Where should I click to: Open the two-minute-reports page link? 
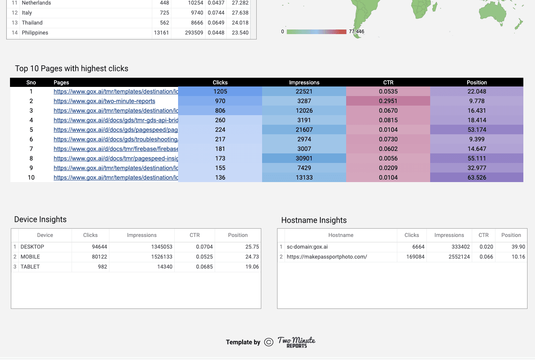coord(104,101)
